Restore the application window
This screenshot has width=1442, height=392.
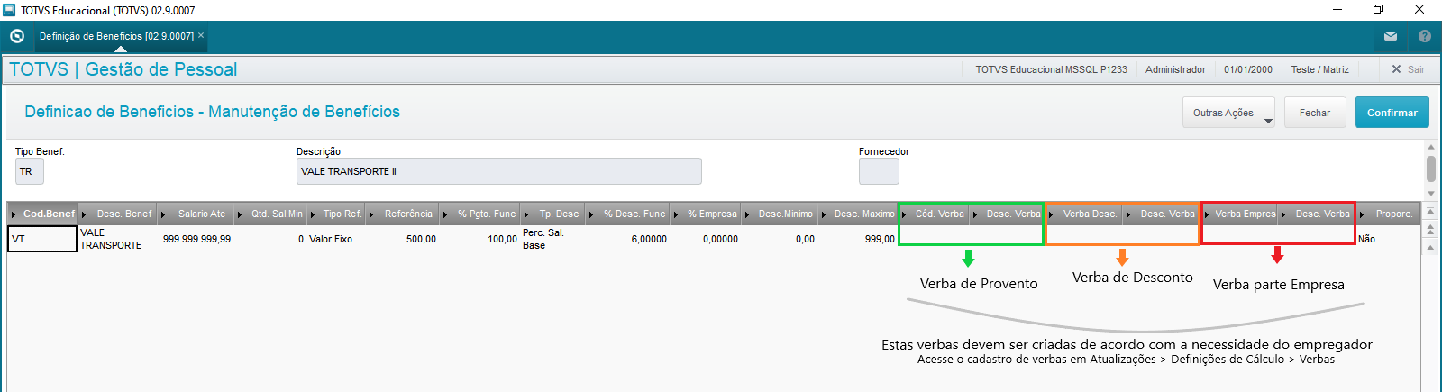click(x=1378, y=10)
